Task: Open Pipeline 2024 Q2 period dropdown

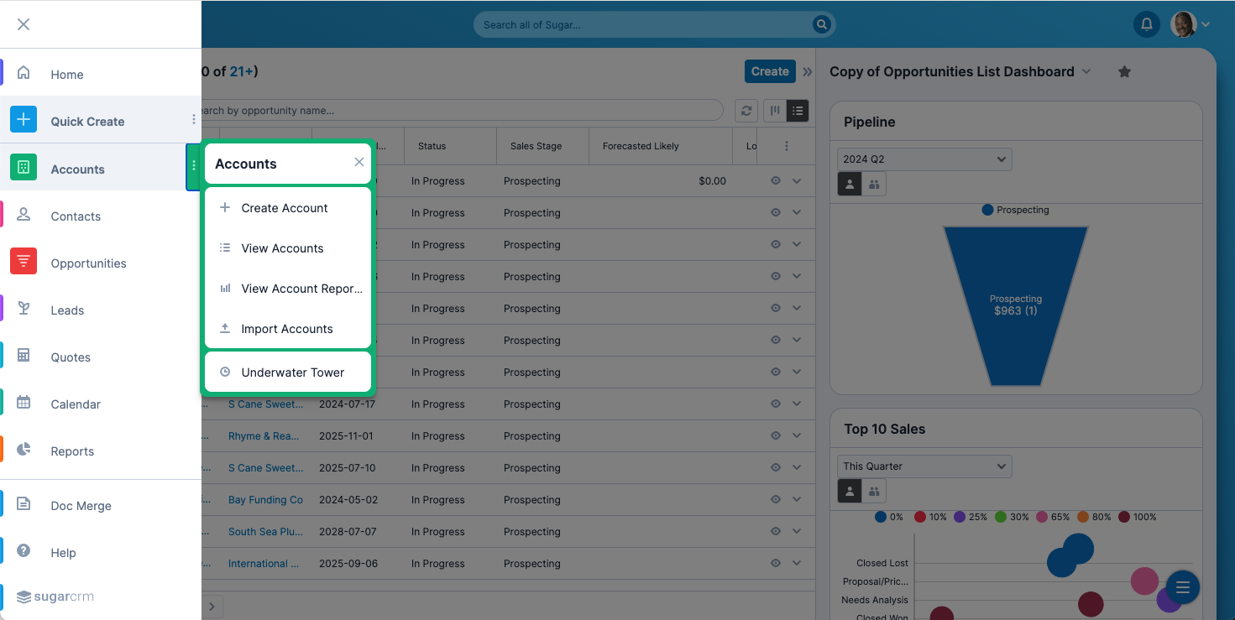Action: [924, 159]
